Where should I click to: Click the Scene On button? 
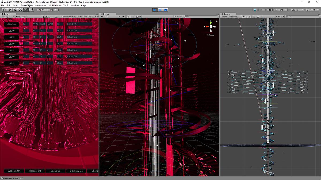[55, 171]
